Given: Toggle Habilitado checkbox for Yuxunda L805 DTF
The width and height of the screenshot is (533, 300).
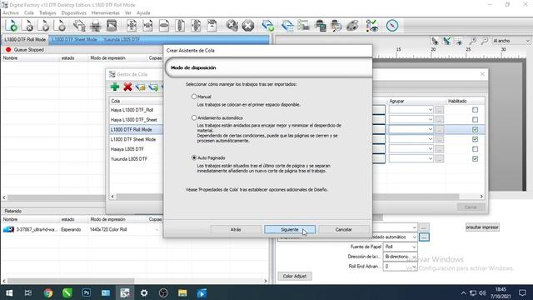Looking at the screenshot, I should [x=475, y=159].
